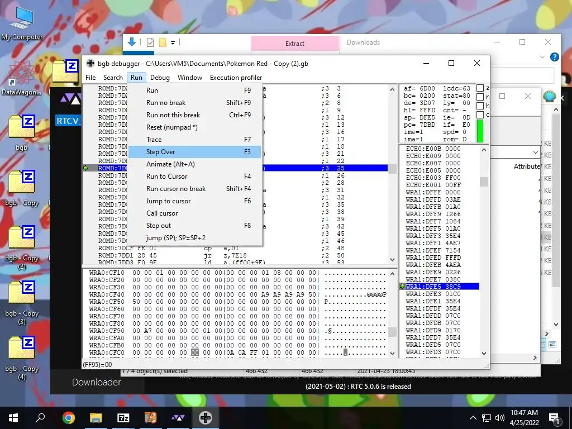
Task: Choose Run (F9) from the Run menu
Action: [x=195, y=90]
